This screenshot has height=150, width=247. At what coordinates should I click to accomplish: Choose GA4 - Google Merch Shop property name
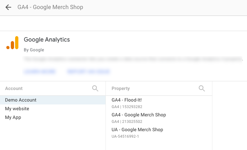coord(139,115)
